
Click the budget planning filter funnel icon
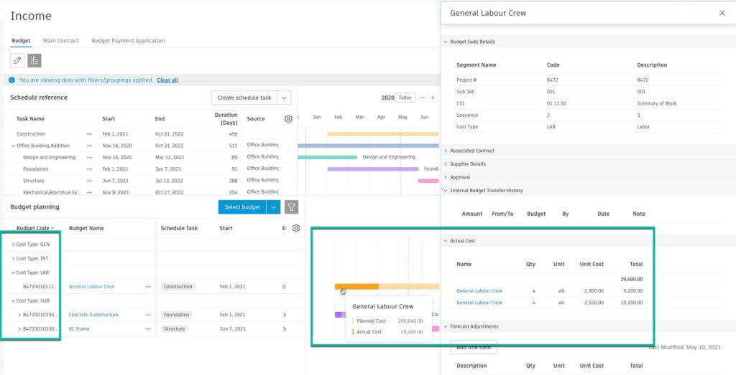click(x=292, y=207)
